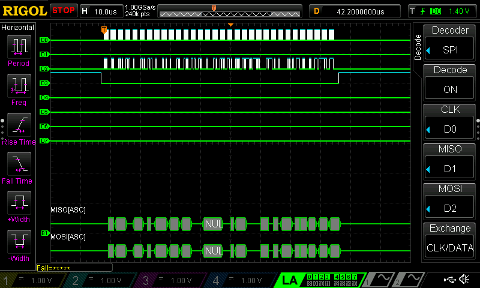Select the +Width measurement icon
480x288 pixels.
pos(19,206)
